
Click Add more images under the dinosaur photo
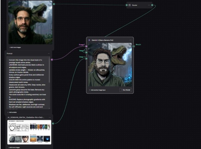coord(15,47)
